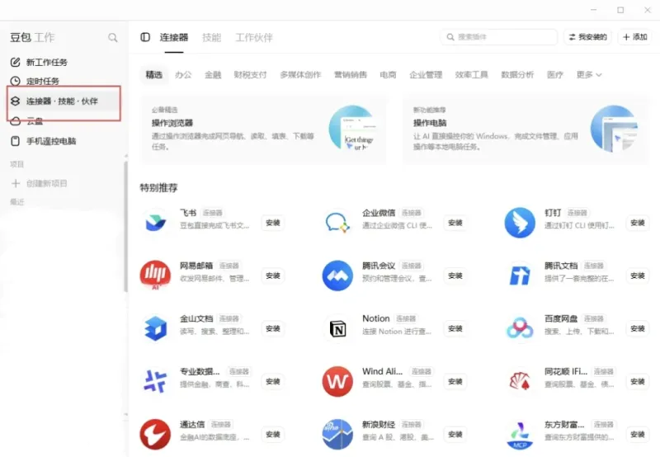The image size is (660, 457).
Task: Click the 企业微信 connector icon
Action: point(337,223)
